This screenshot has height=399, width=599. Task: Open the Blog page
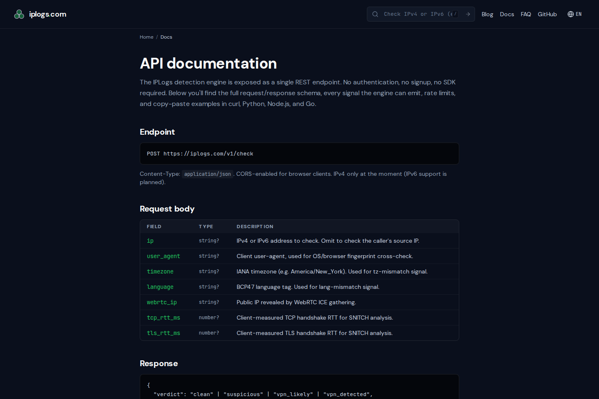tap(487, 14)
